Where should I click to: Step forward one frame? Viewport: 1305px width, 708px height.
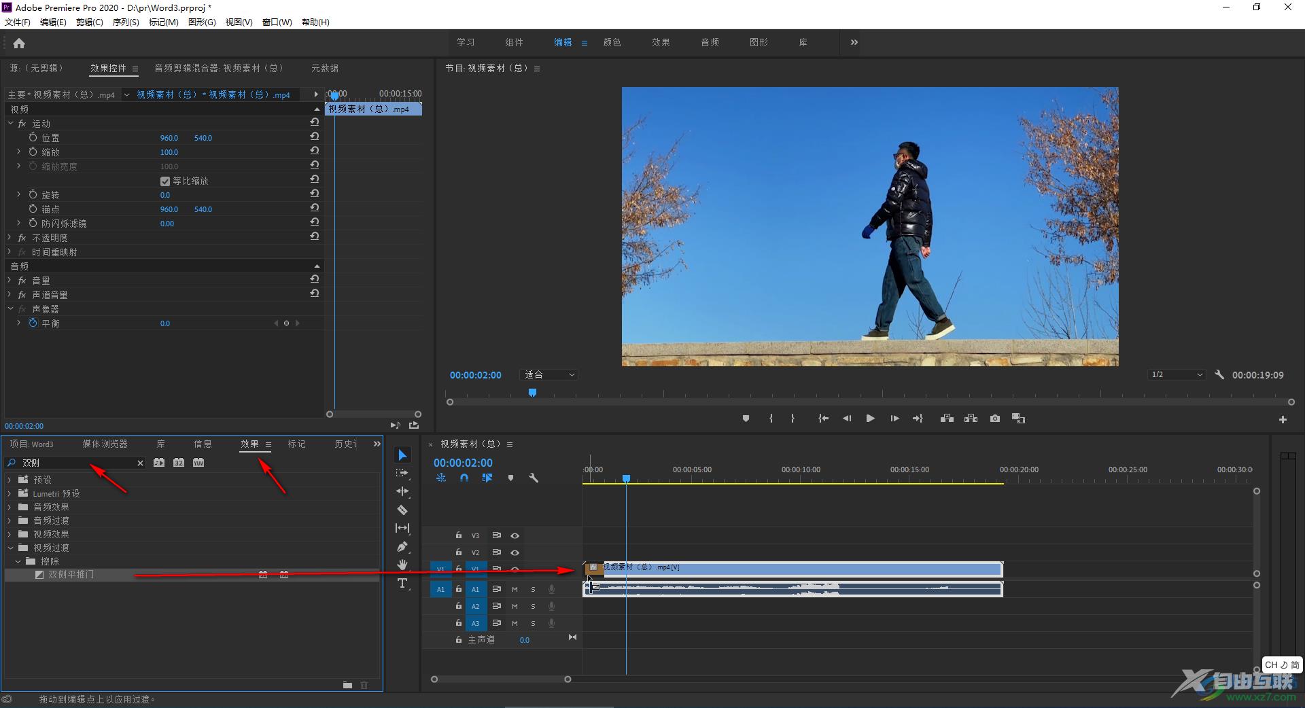click(x=894, y=419)
